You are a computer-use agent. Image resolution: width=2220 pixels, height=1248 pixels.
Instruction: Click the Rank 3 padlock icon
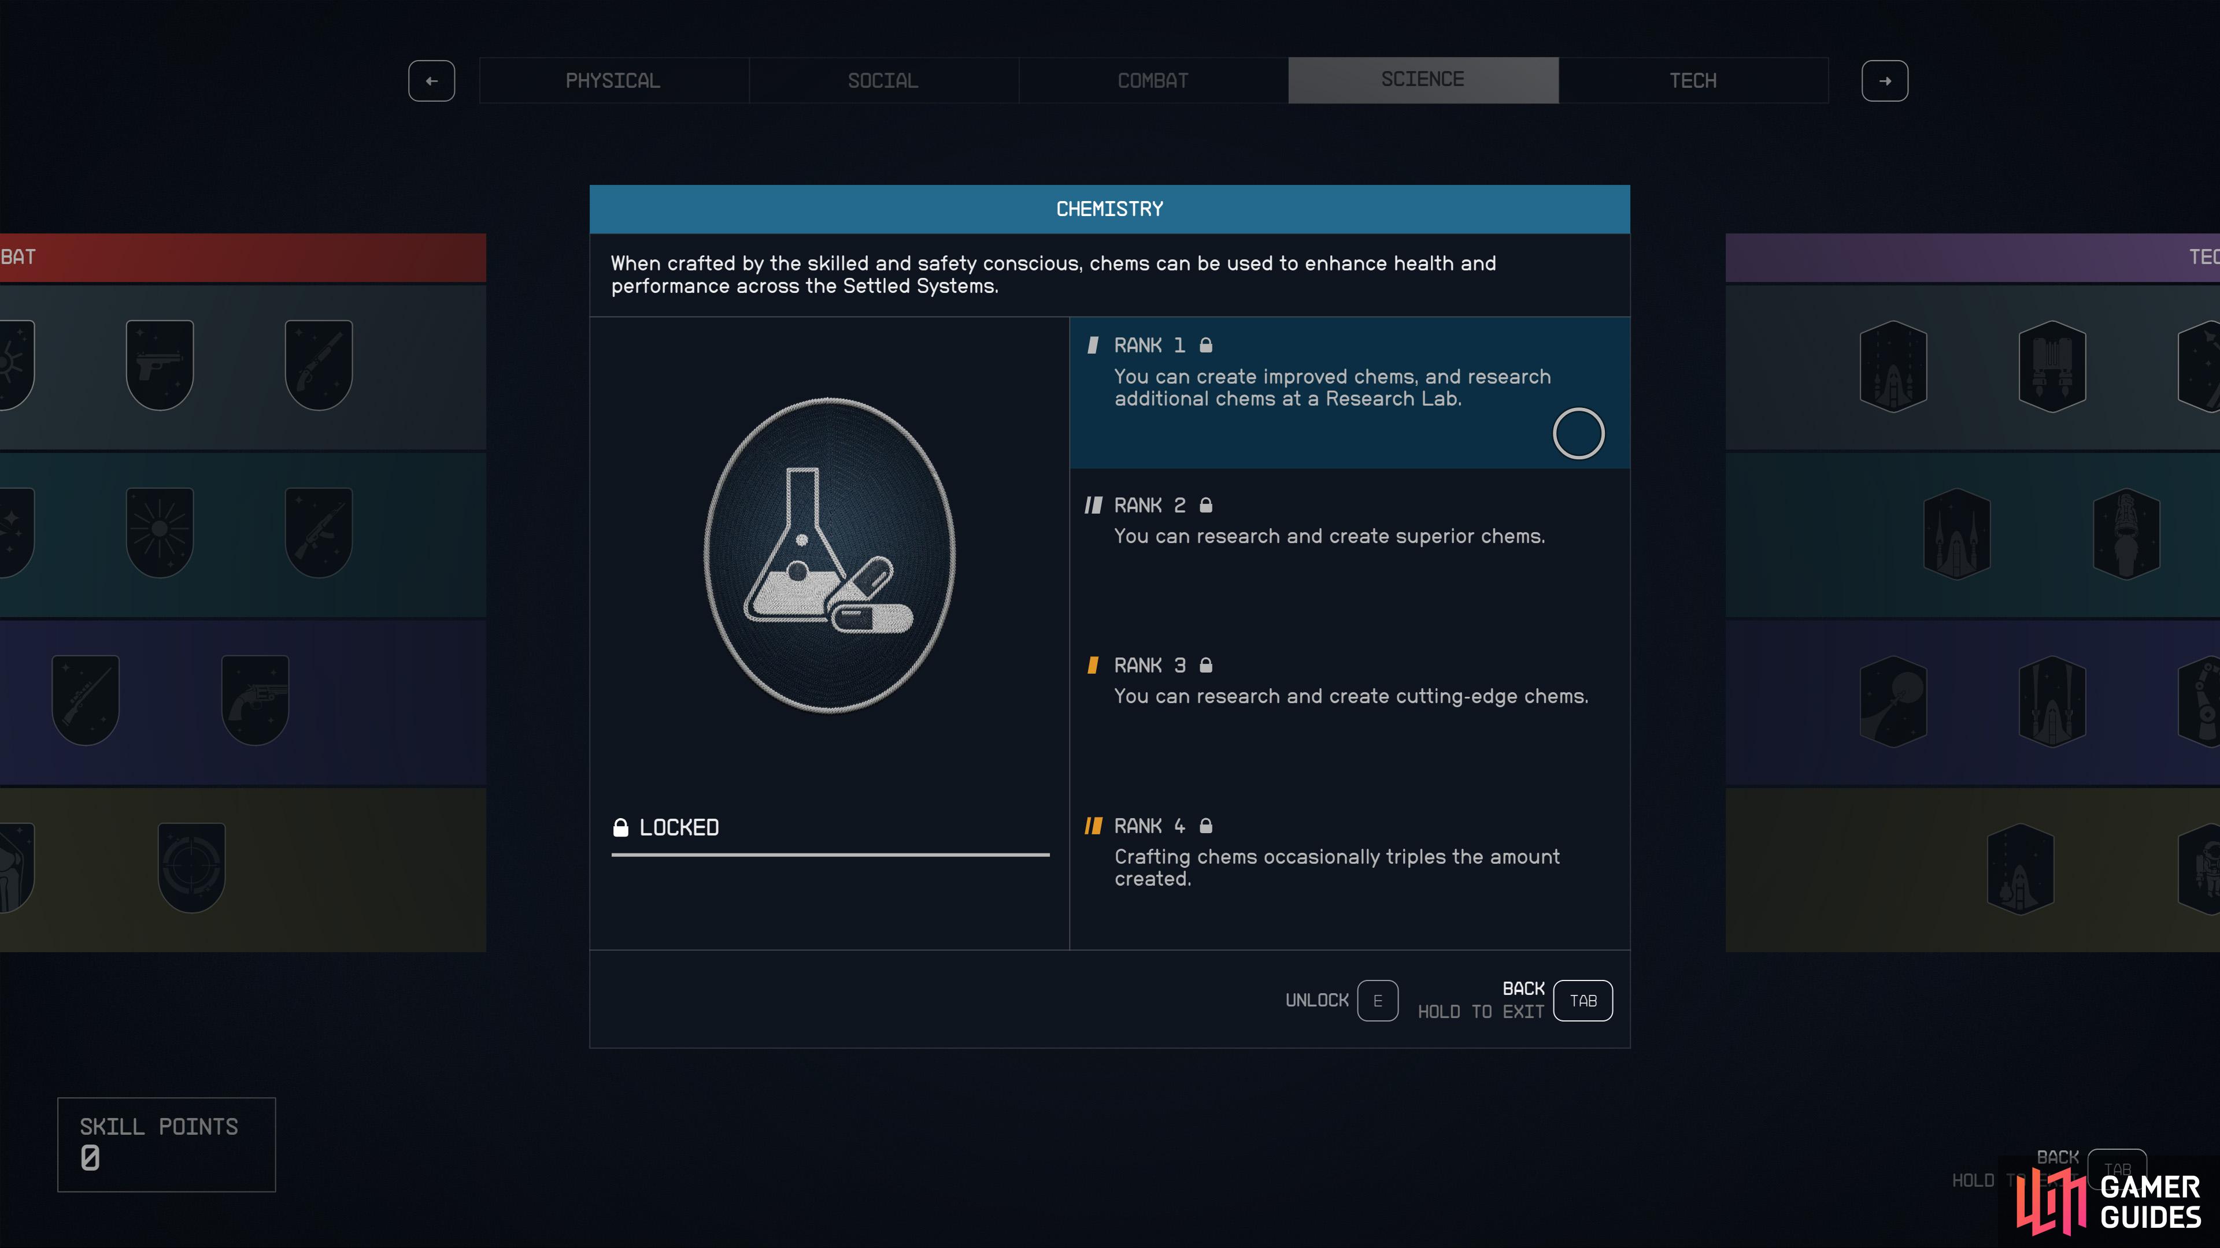[x=1205, y=665]
